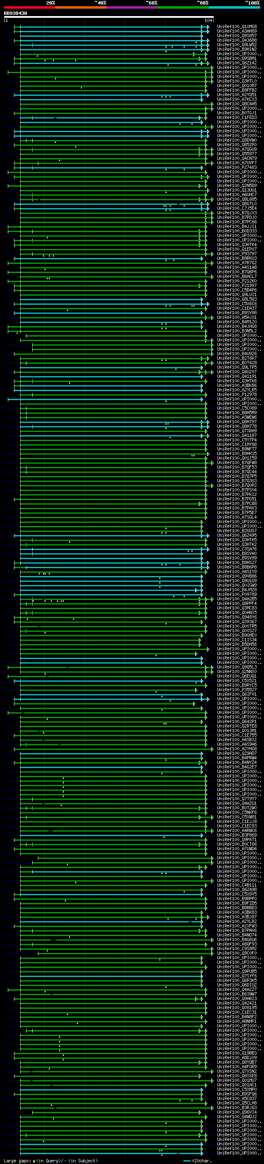The height and width of the screenshot is (1164, 264).
Task: Click the white BB938430 query bar
Action: 109,17
